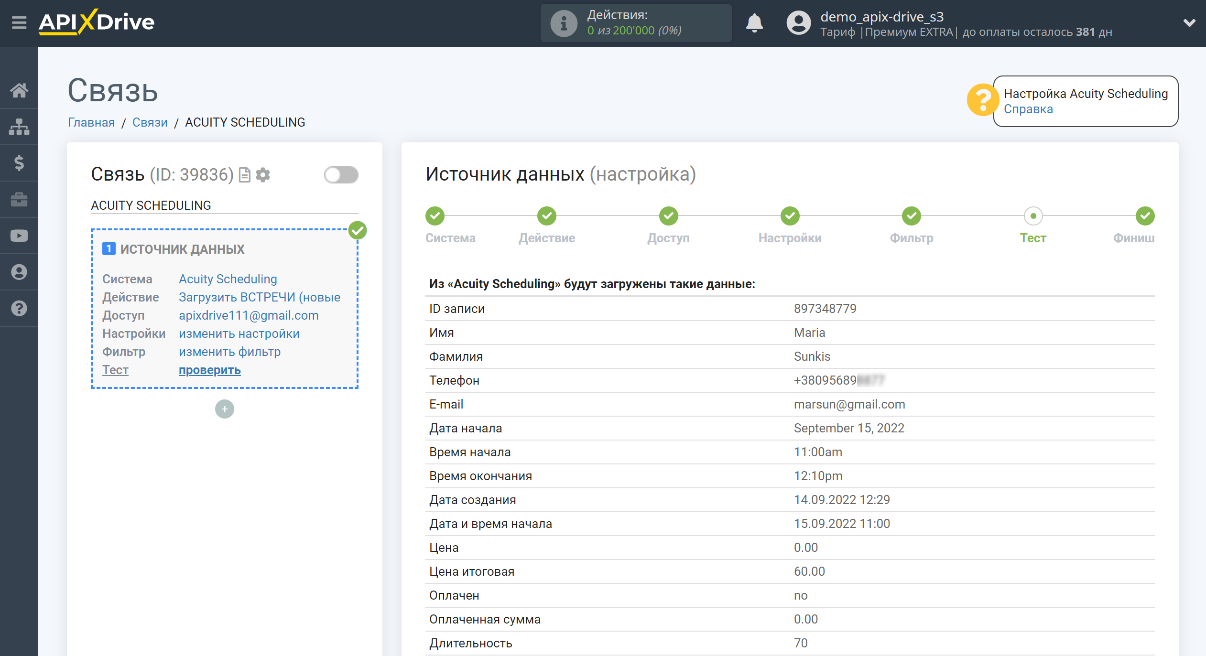Click the start time value 11:00am
1206x656 pixels.
[818, 452]
